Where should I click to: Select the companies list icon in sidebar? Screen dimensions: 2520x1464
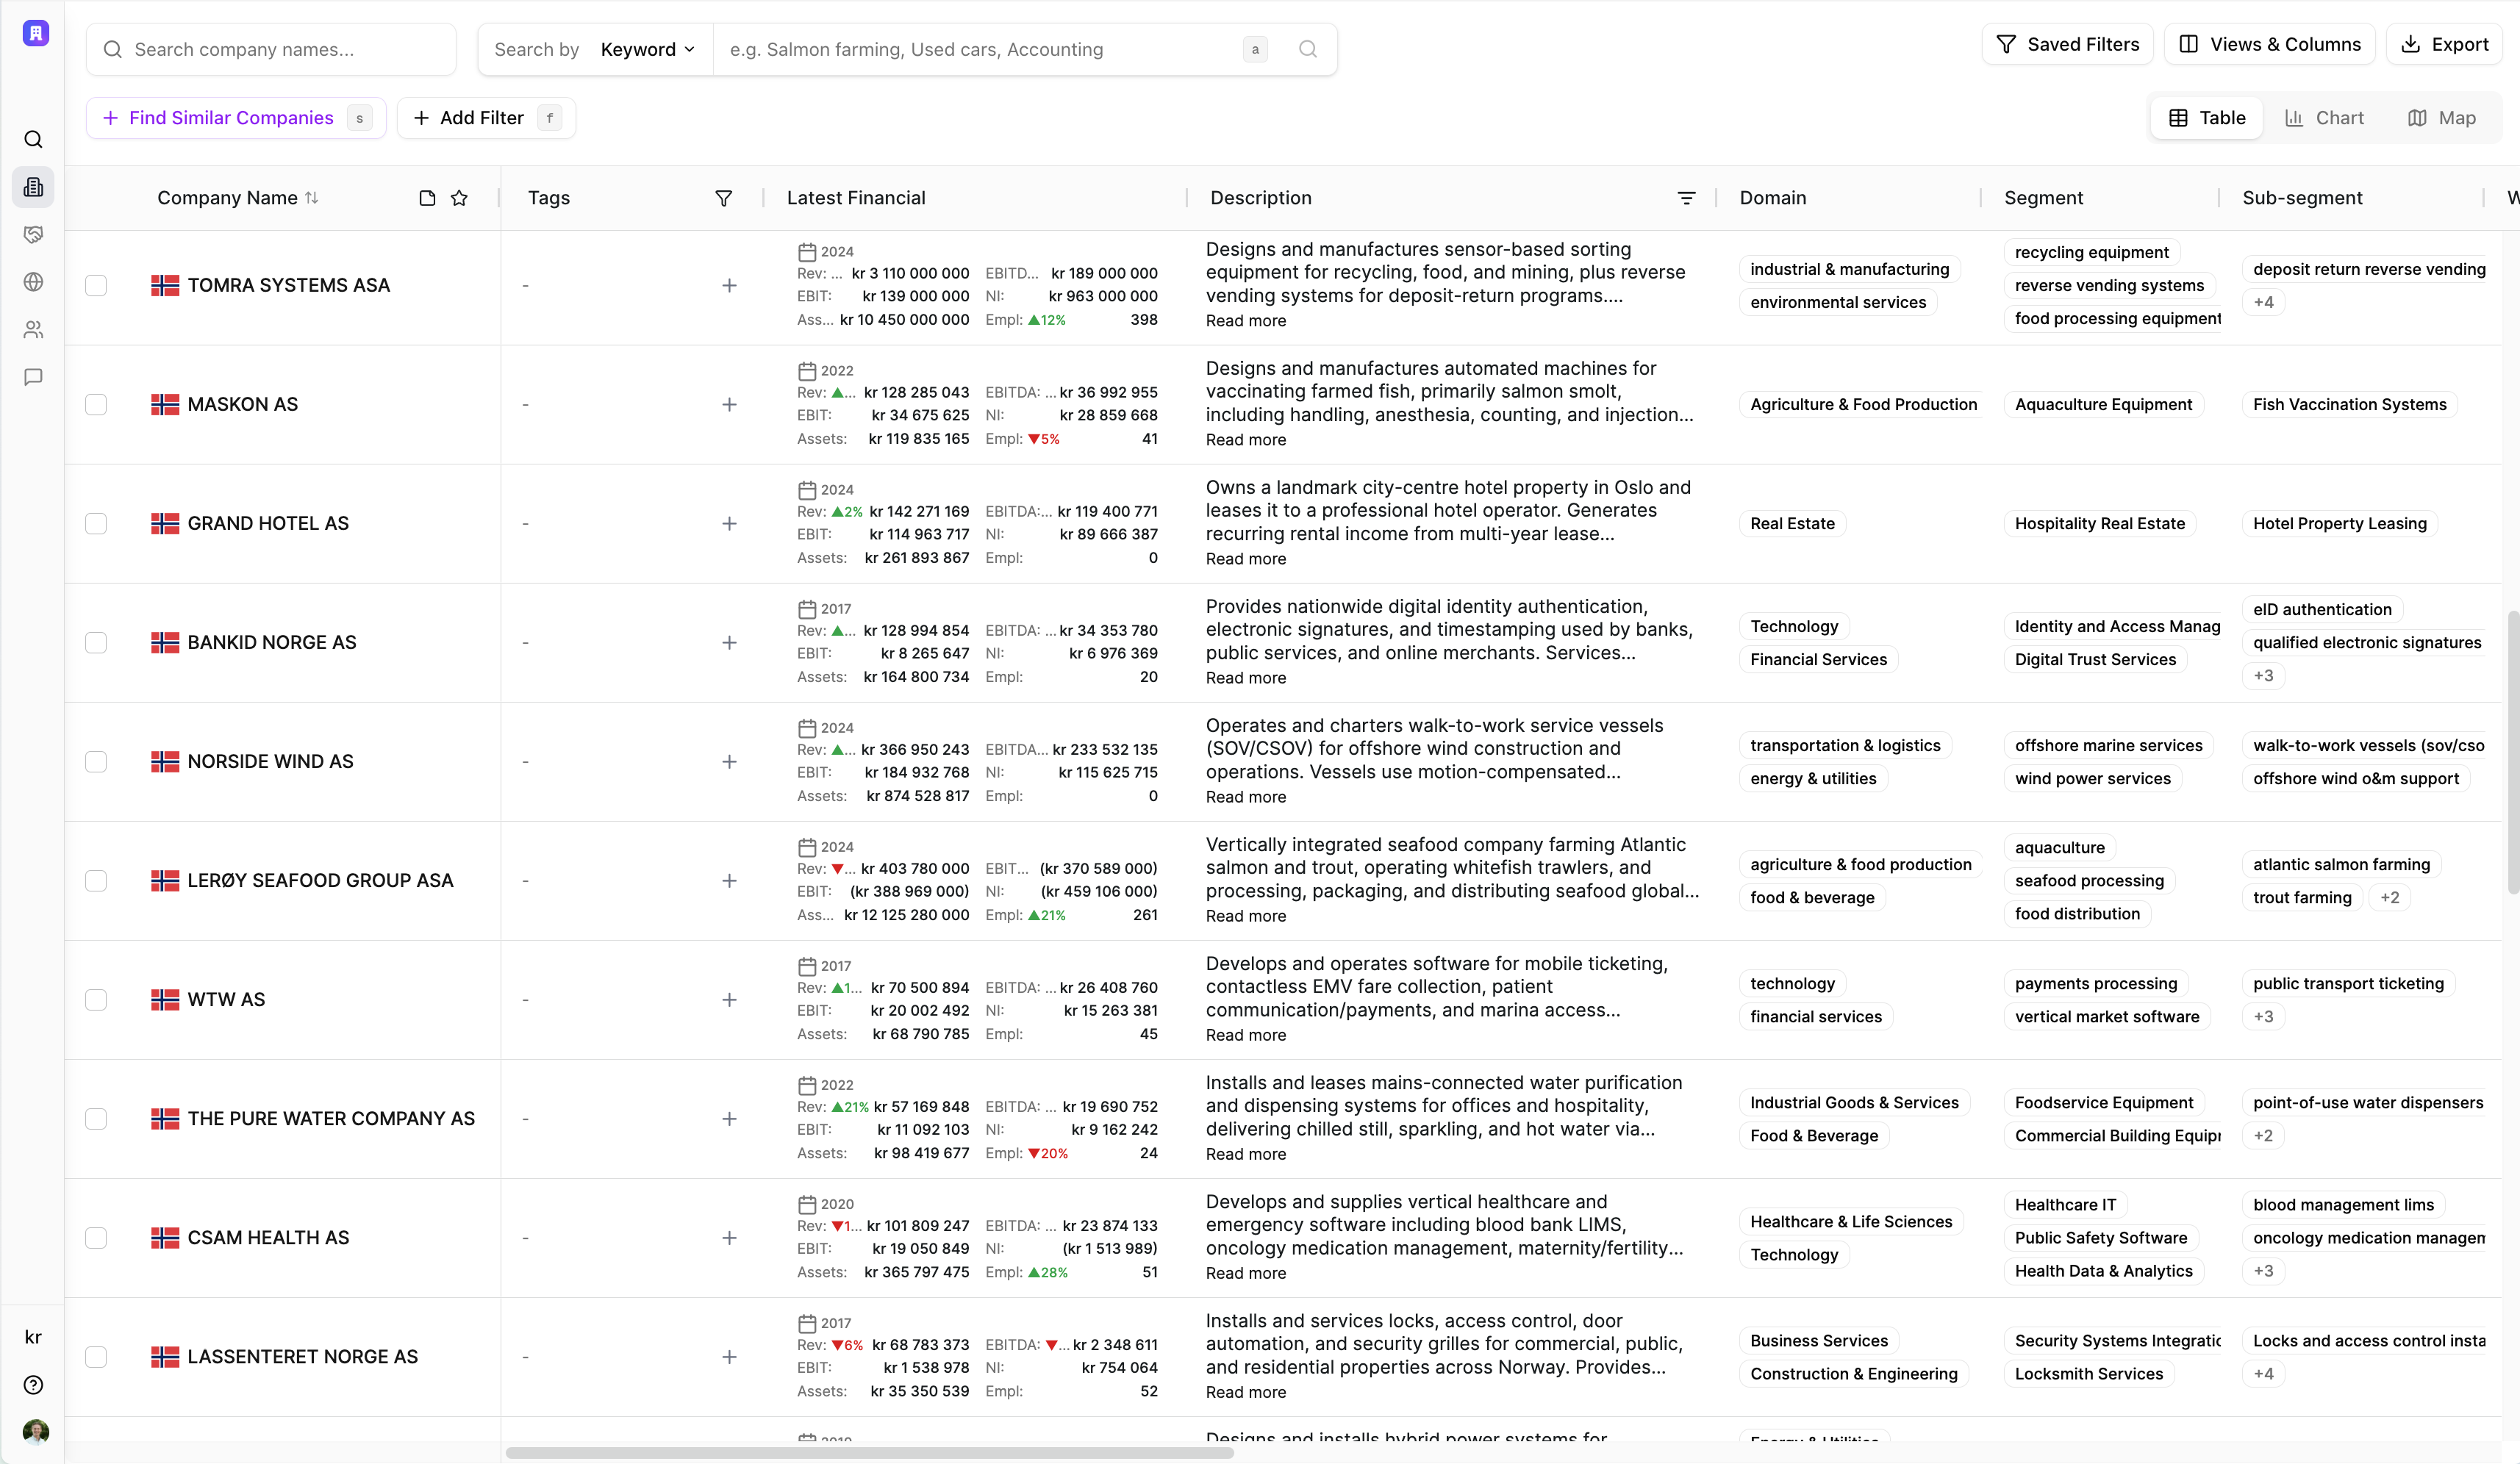pos(34,187)
